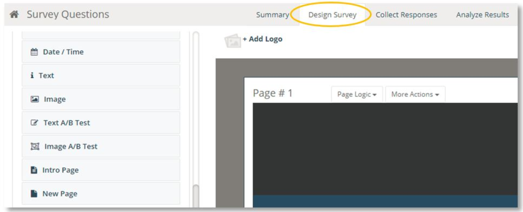The width and height of the screenshot is (523, 212).
Task: Click the edit icon for Text A/B Test
Action: [34, 123]
